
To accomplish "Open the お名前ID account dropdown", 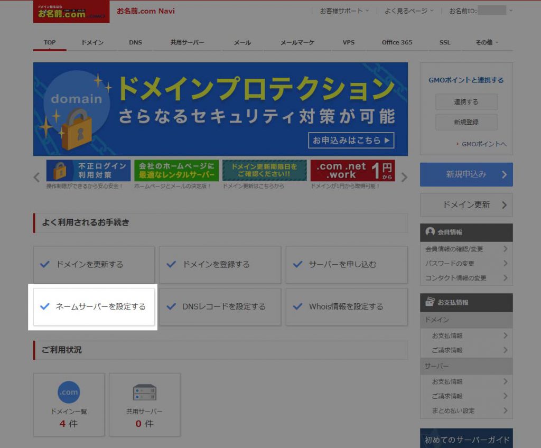I will (x=481, y=11).
